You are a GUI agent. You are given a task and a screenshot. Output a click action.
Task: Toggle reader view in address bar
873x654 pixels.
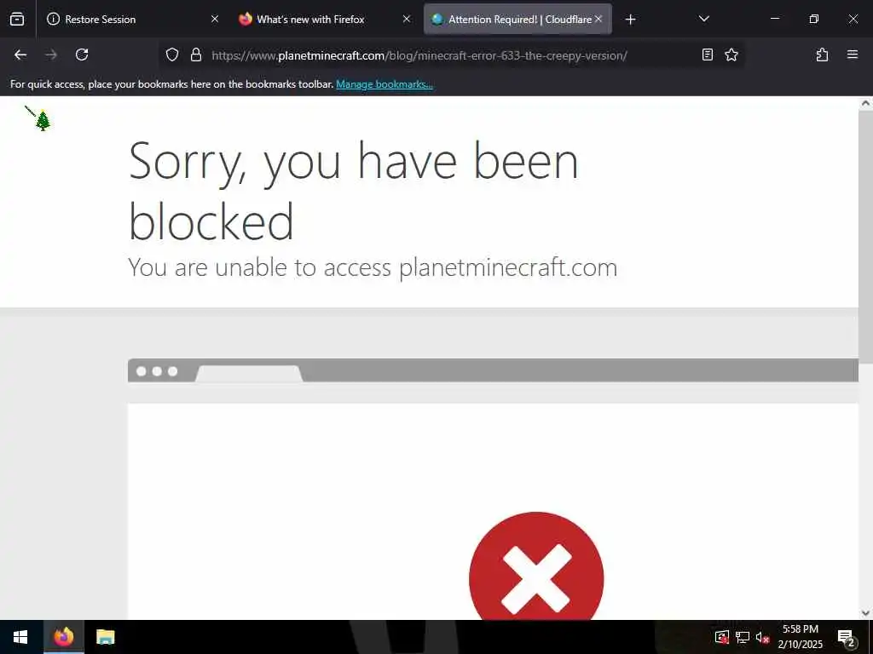tap(707, 54)
